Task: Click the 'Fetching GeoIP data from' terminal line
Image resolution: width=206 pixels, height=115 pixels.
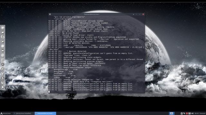Action: 81,82
